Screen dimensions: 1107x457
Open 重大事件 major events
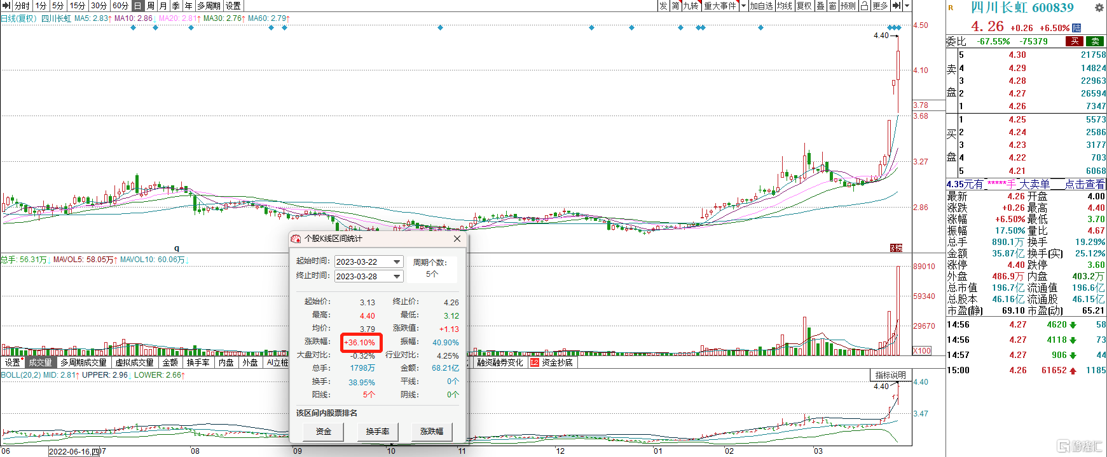pyautogui.click(x=720, y=6)
